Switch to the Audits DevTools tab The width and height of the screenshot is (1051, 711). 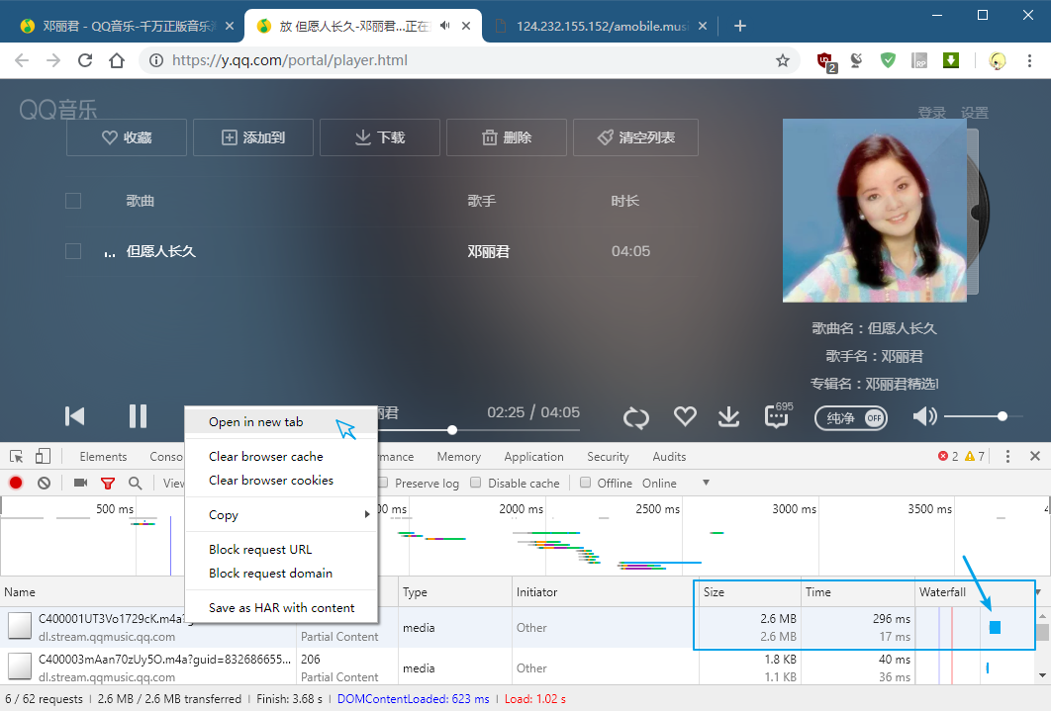(670, 457)
